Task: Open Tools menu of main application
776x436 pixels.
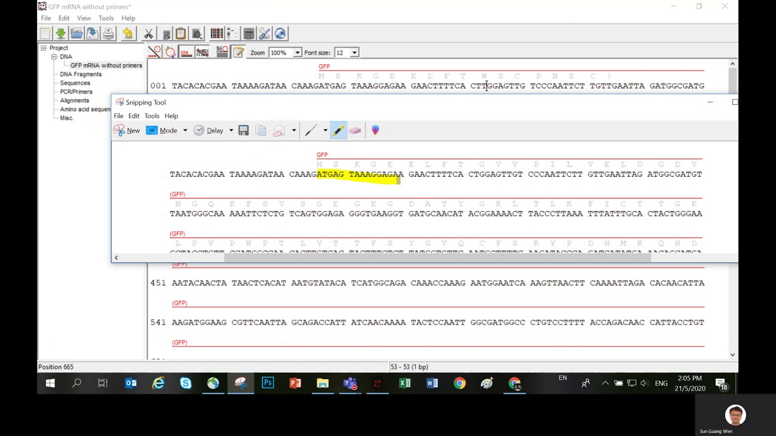Action: point(106,18)
